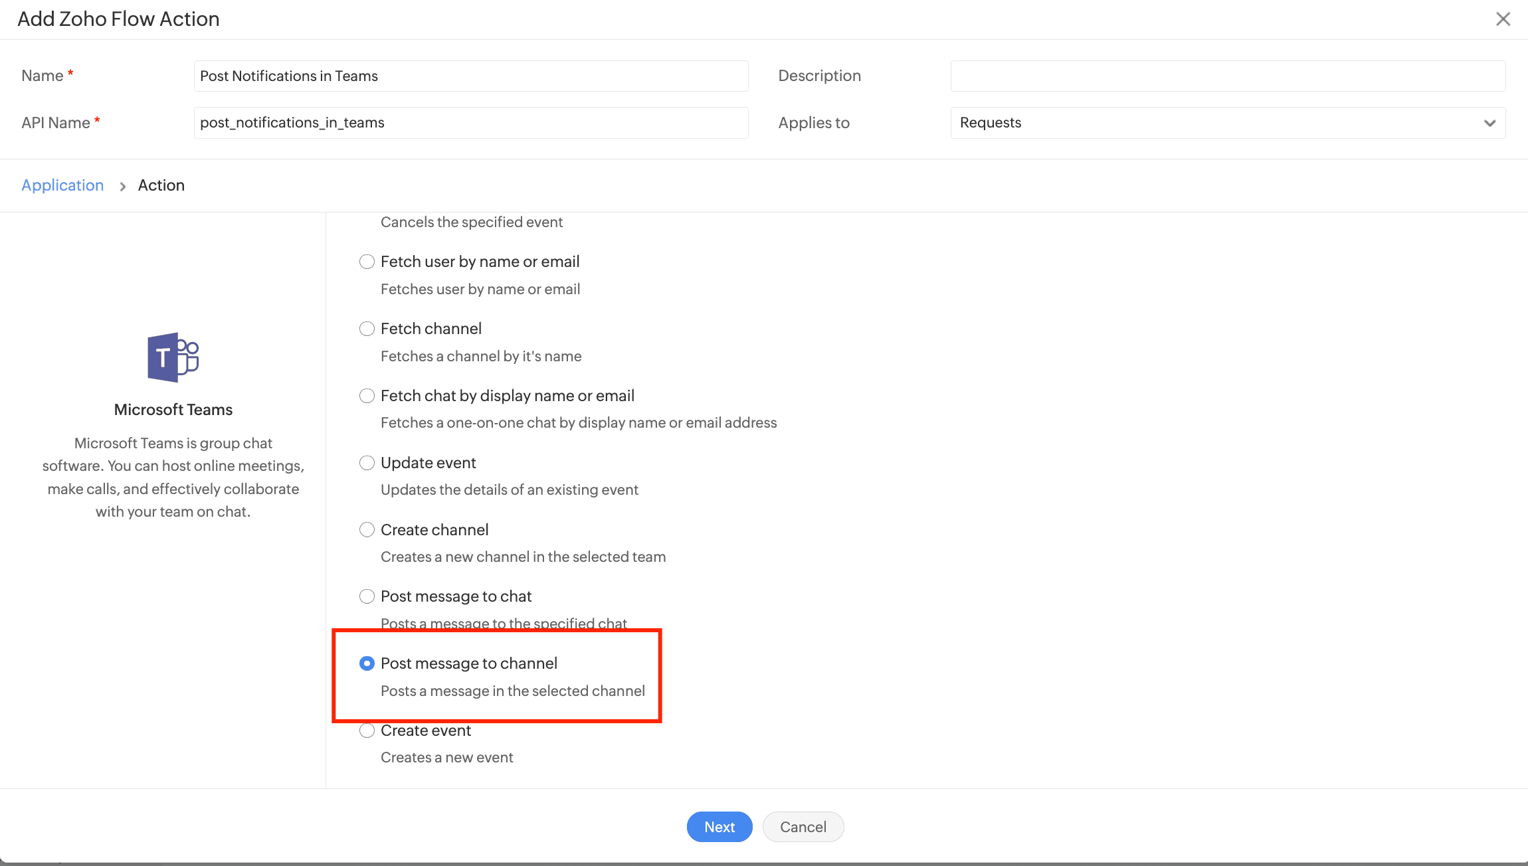Image resolution: width=1528 pixels, height=866 pixels.
Task: Select Post message to channel option
Action: coord(367,663)
